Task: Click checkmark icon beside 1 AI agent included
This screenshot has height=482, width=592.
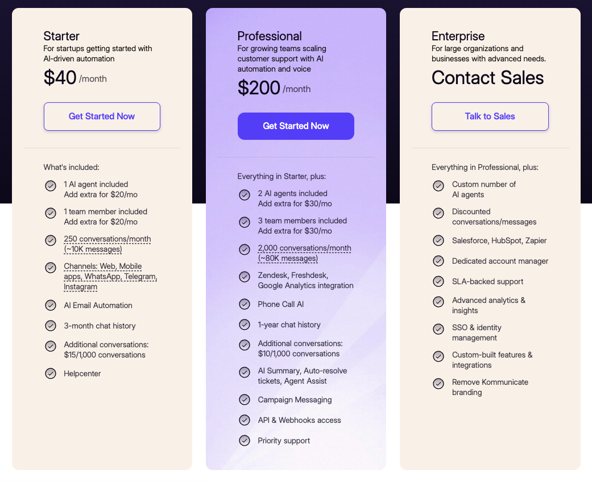Action: tap(51, 185)
